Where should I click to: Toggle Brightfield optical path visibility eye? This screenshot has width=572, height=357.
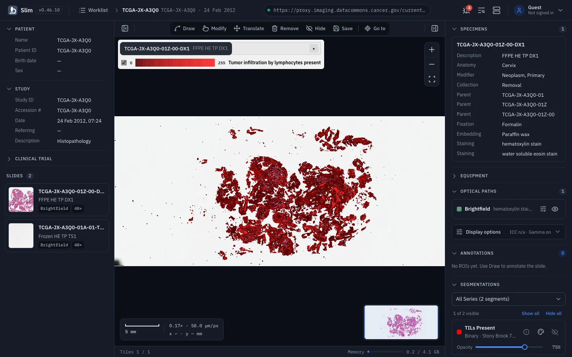555,209
